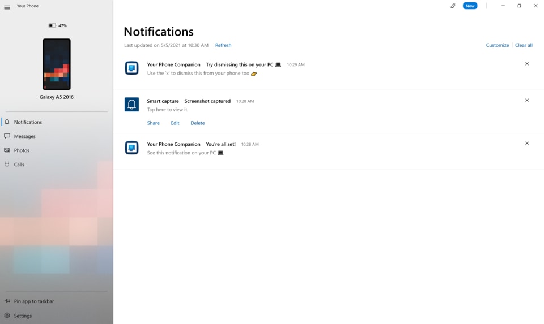Screen dimensions: 544x324
Task: Dismiss the 'You're all set!' notification
Action: pos(526,143)
